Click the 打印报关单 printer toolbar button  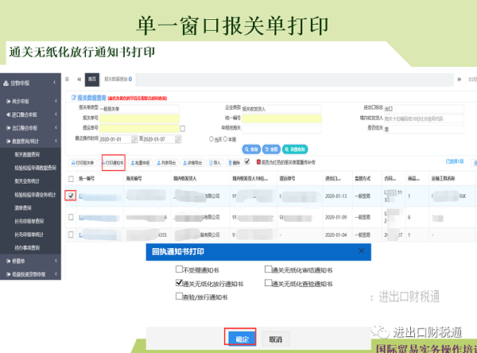(83, 163)
